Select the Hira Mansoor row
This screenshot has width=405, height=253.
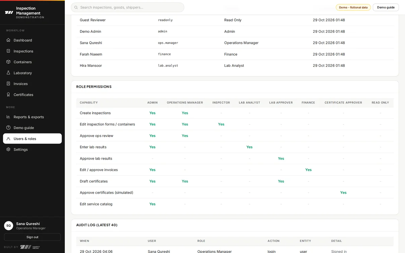(x=235, y=65)
